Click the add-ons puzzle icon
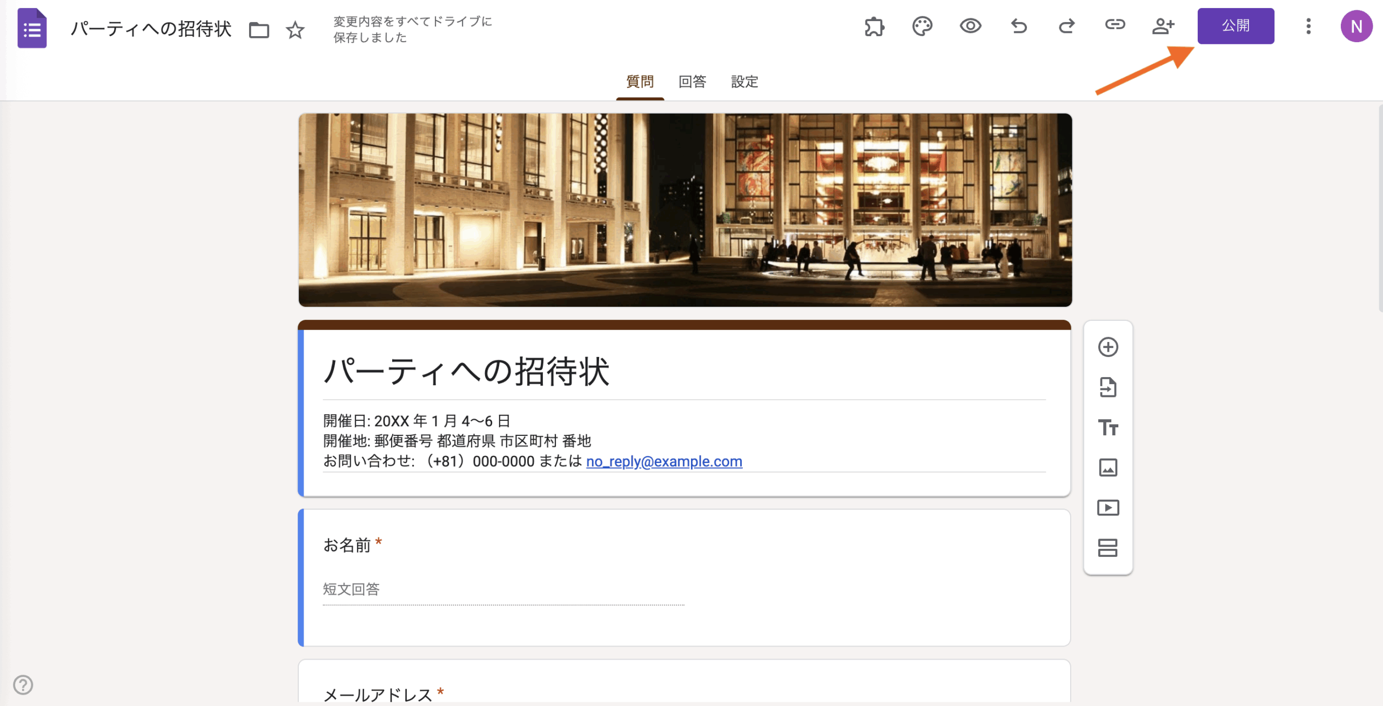The image size is (1383, 706). pyautogui.click(x=874, y=26)
